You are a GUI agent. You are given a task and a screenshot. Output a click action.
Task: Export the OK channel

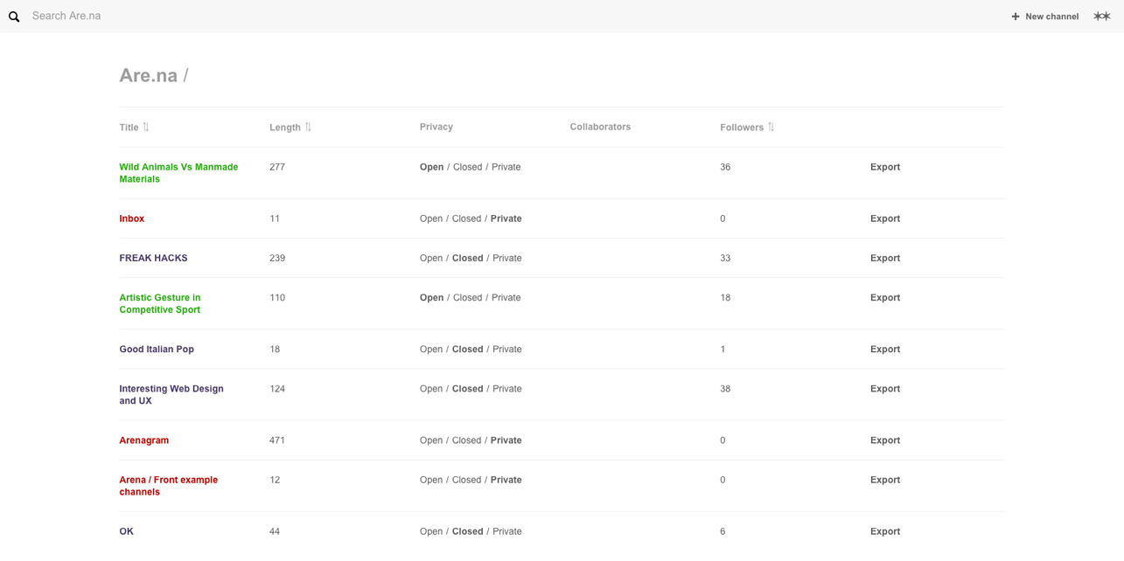pyautogui.click(x=885, y=531)
